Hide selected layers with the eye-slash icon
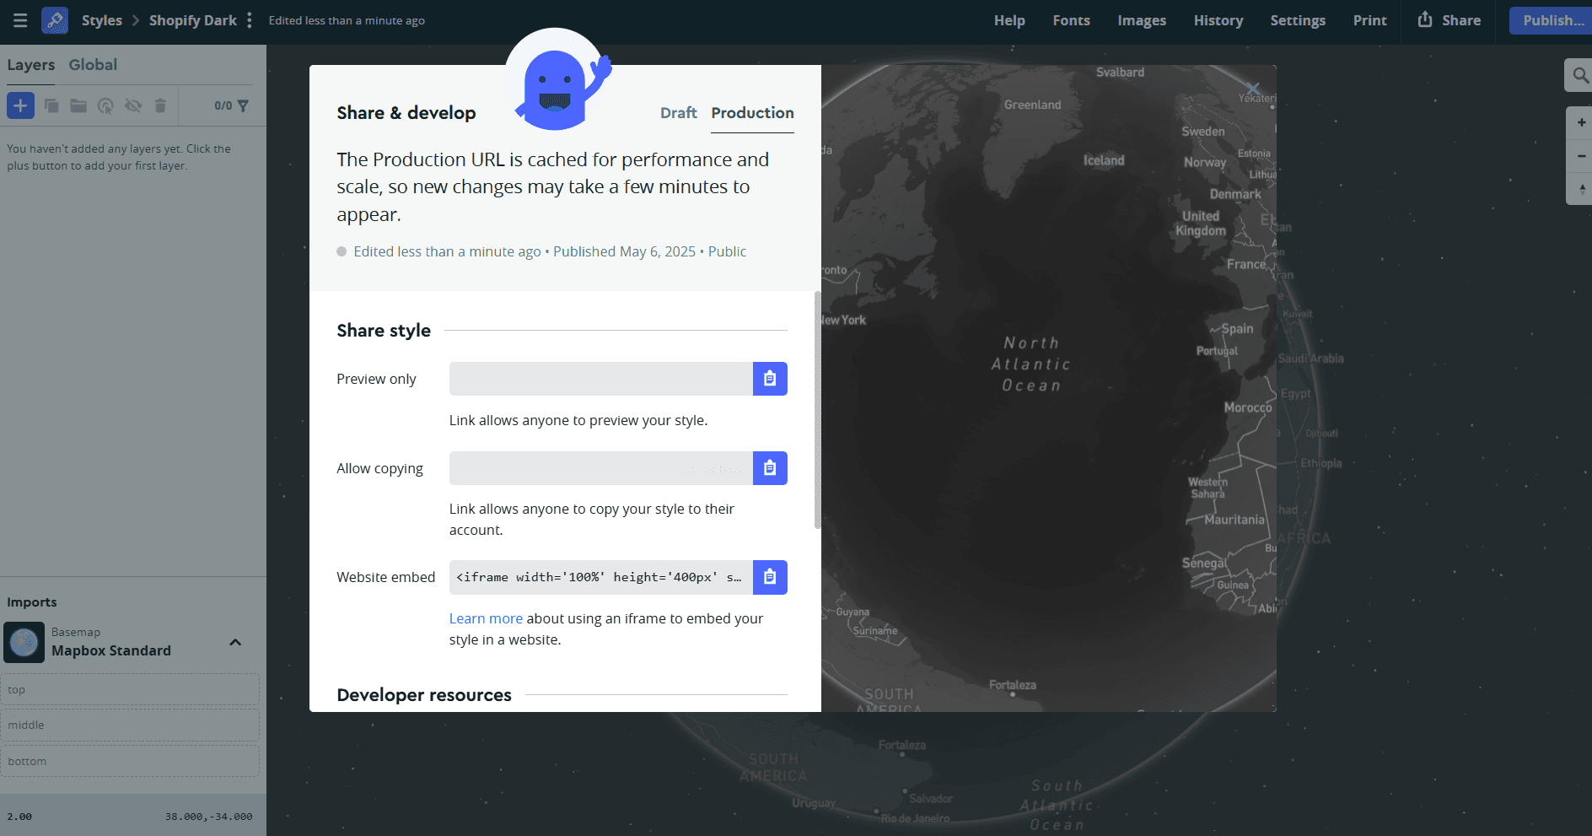Viewport: 1592px width, 836px height. pos(132,105)
